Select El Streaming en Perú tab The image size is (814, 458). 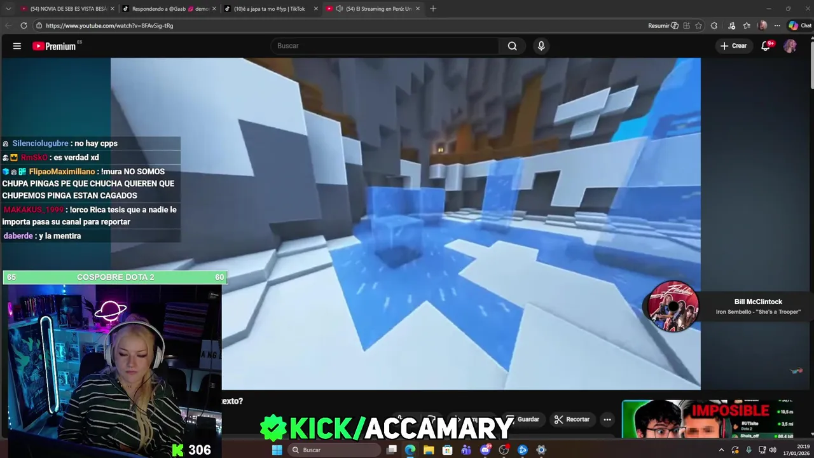[372, 9]
